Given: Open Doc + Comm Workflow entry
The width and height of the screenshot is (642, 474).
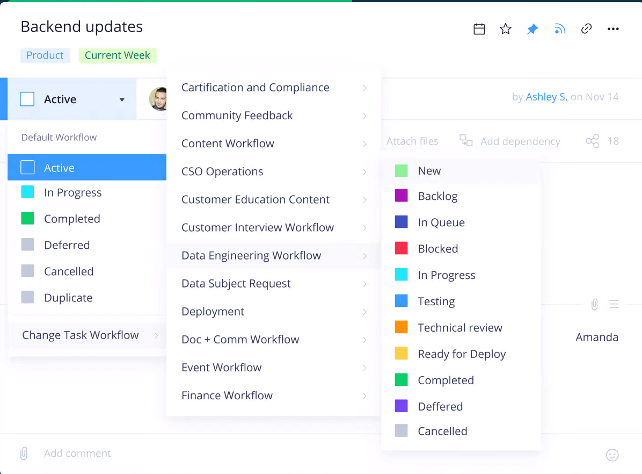Looking at the screenshot, I should [274, 340].
